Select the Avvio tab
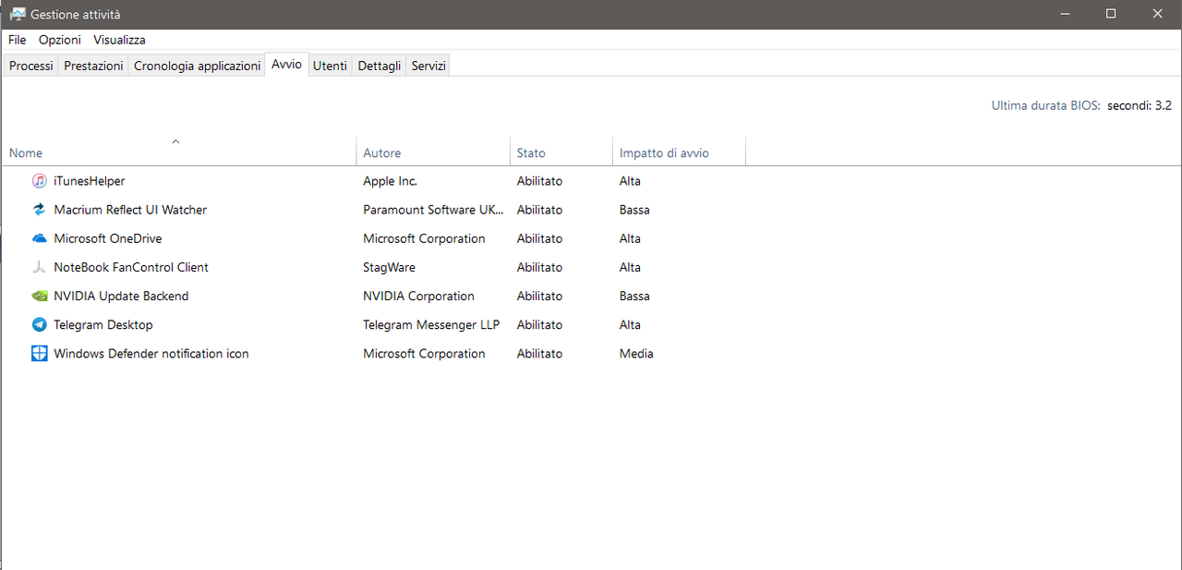Image resolution: width=1182 pixels, height=570 pixels. click(x=286, y=65)
